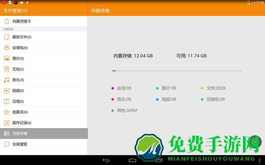Click the 音乐:0B label

pyautogui.click(x=124, y=99)
